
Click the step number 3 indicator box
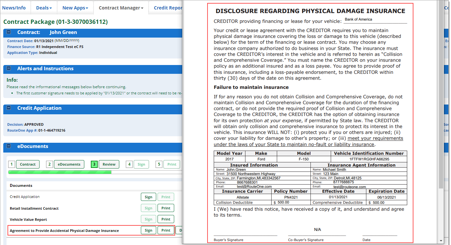[x=94, y=164]
